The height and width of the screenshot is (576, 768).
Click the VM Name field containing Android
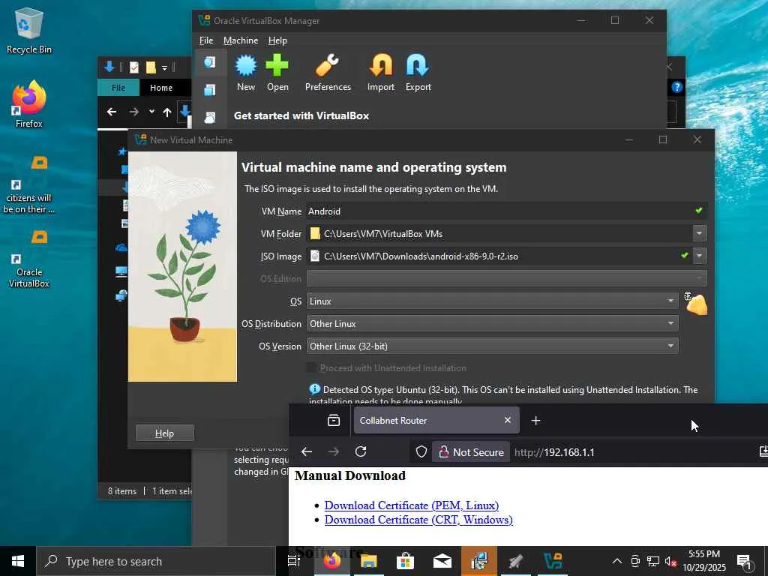click(506, 211)
